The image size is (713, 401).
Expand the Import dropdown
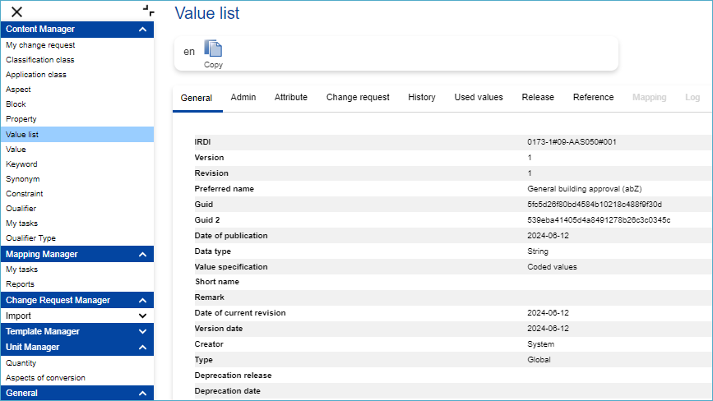coord(142,316)
